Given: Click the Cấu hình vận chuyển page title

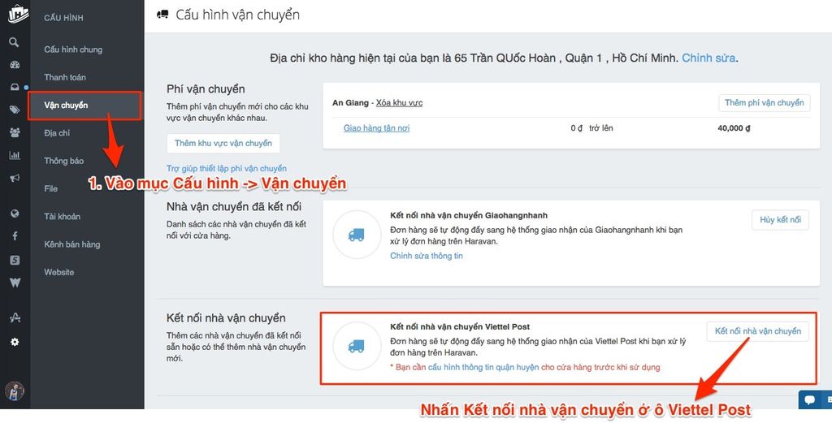Looking at the screenshot, I should (x=238, y=15).
